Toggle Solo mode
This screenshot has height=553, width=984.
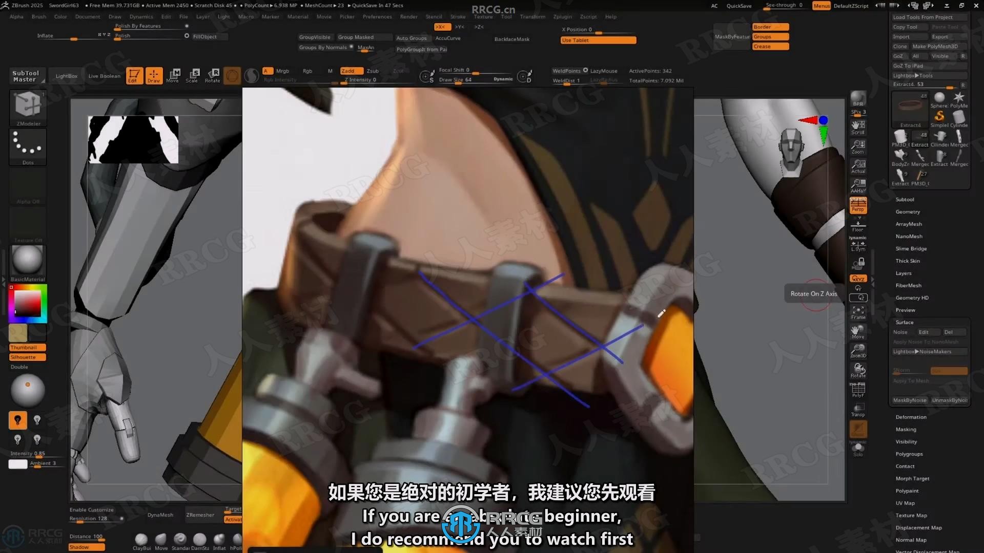pyautogui.click(x=858, y=450)
